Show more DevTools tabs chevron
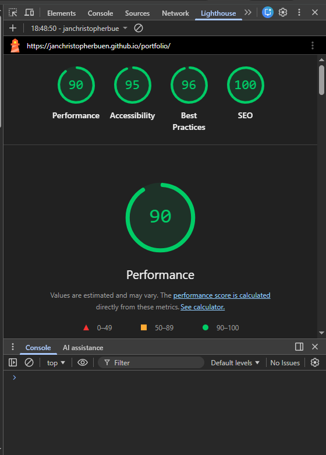The width and height of the screenshot is (326, 455). 248,12
